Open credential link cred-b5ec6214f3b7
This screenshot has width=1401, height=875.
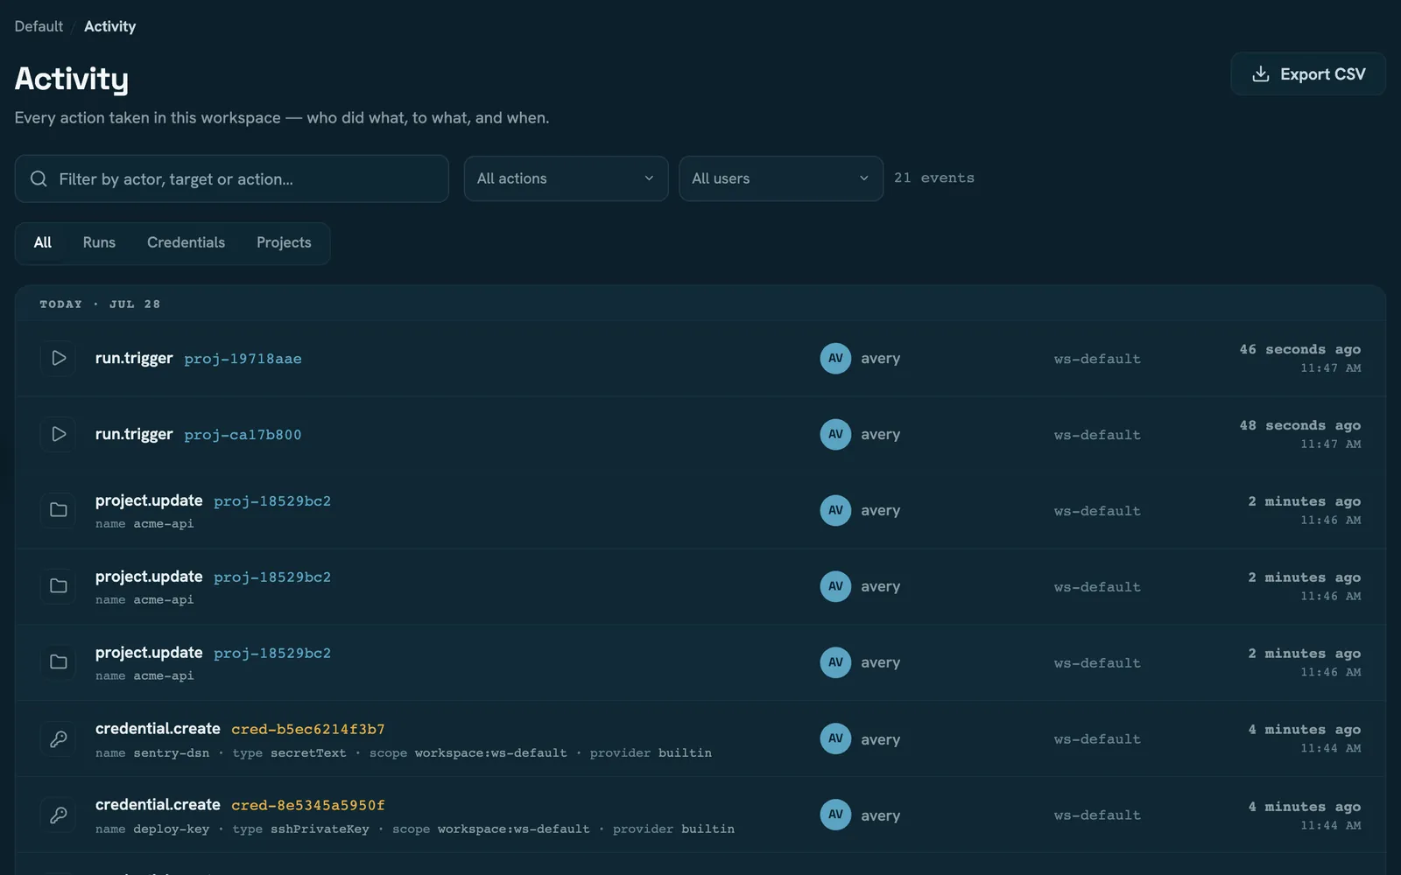click(308, 729)
